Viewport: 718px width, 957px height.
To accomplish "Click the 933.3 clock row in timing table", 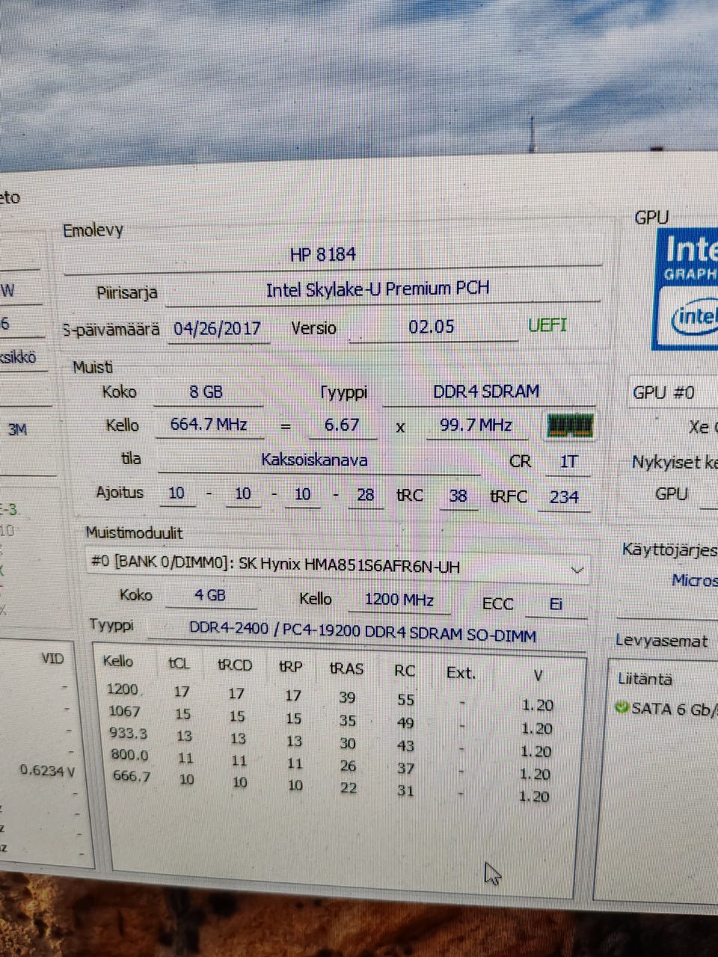I will pyautogui.click(x=329, y=741).
